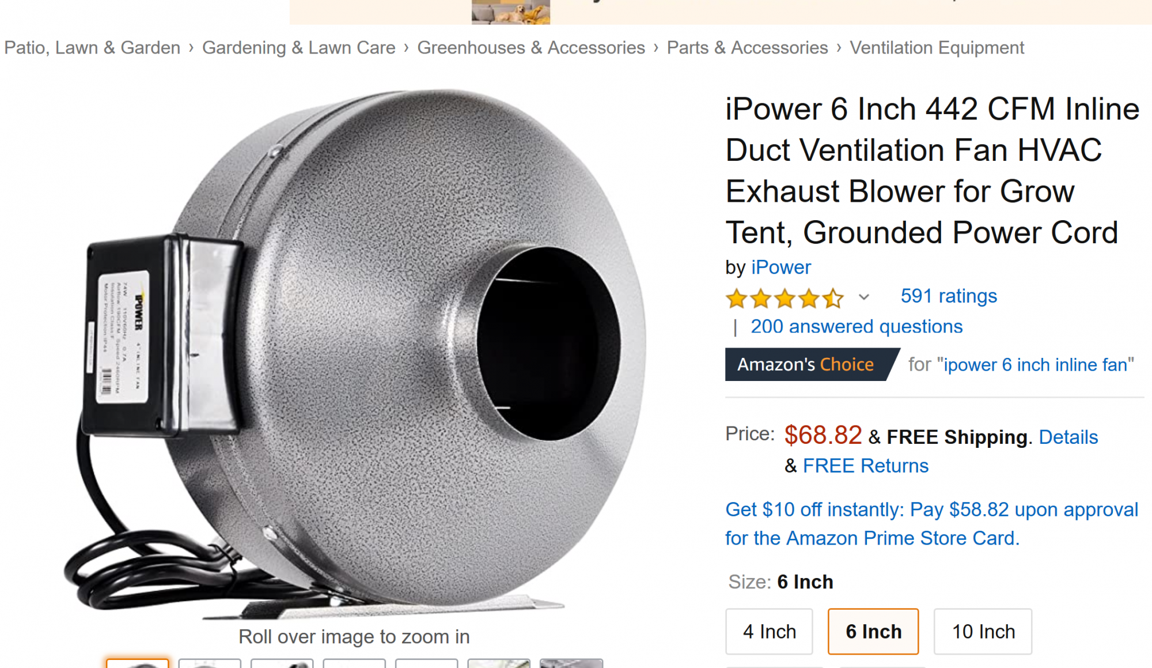
Task: Open shipping Details link
Action: [x=1068, y=437]
